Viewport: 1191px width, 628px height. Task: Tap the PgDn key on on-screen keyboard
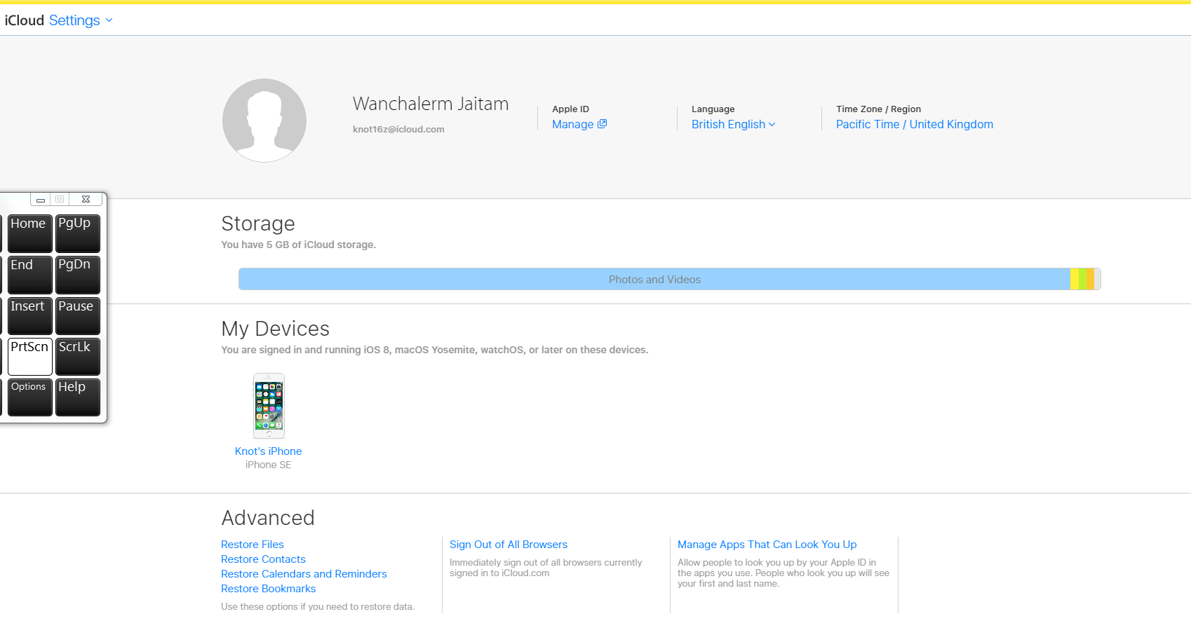[78, 275]
